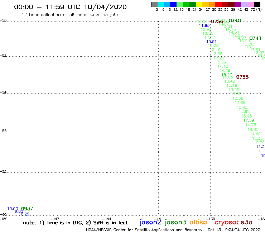Click the wave height value '12.23'
Viewport: 265px width, 233px height.
click(213, 46)
